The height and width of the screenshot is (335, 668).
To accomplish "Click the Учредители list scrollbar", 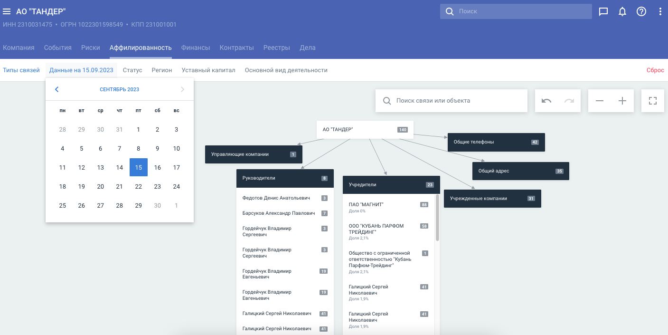I will coord(437,217).
